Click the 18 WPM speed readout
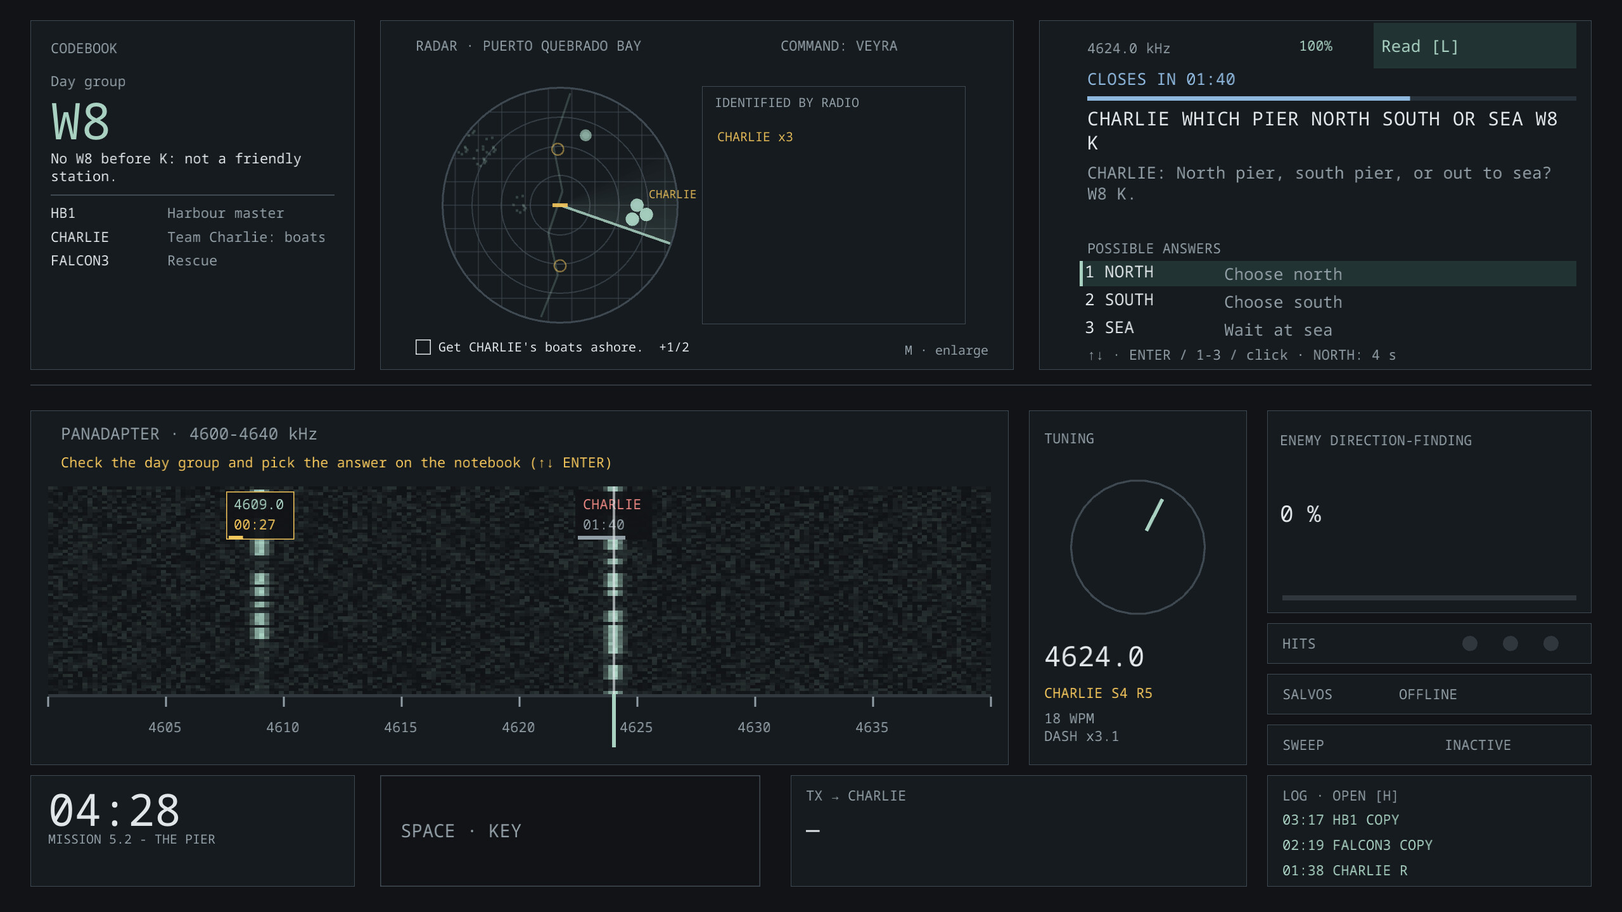 (x=1069, y=718)
